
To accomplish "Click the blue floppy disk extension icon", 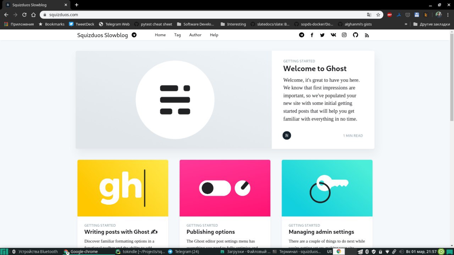I will click(417, 15).
